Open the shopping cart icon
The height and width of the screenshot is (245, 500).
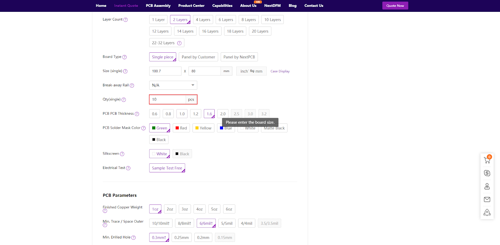(487, 160)
